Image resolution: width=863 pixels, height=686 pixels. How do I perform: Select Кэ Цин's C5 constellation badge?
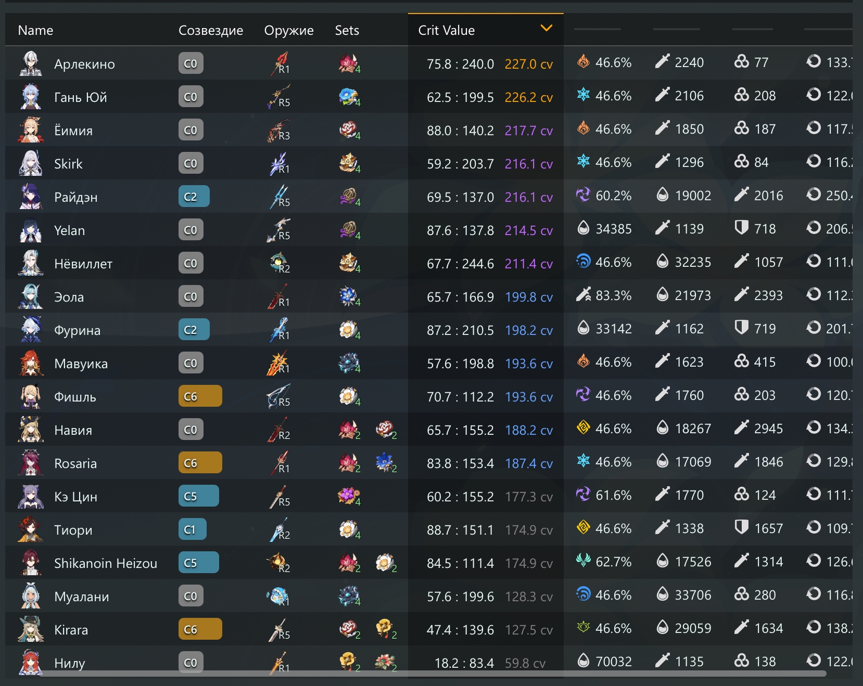(199, 496)
